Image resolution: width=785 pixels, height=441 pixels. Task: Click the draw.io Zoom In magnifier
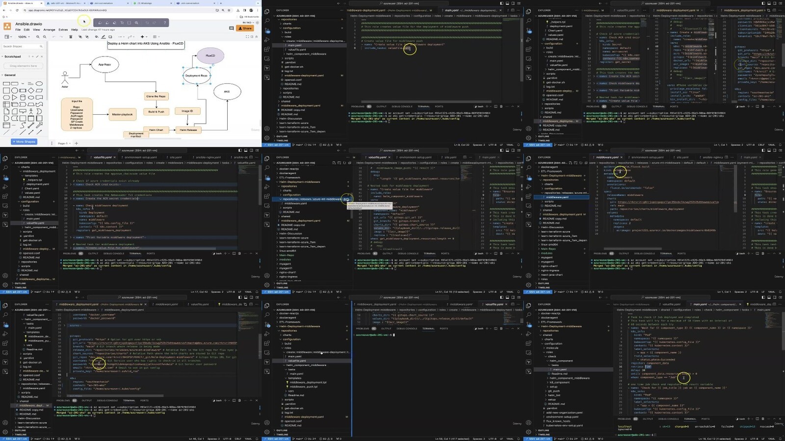click(37, 37)
